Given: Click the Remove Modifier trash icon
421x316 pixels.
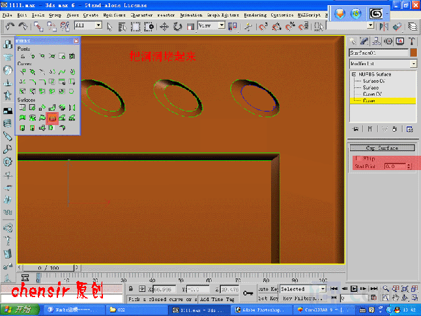Looking at the screenshot, I should (x=394, y=129).
